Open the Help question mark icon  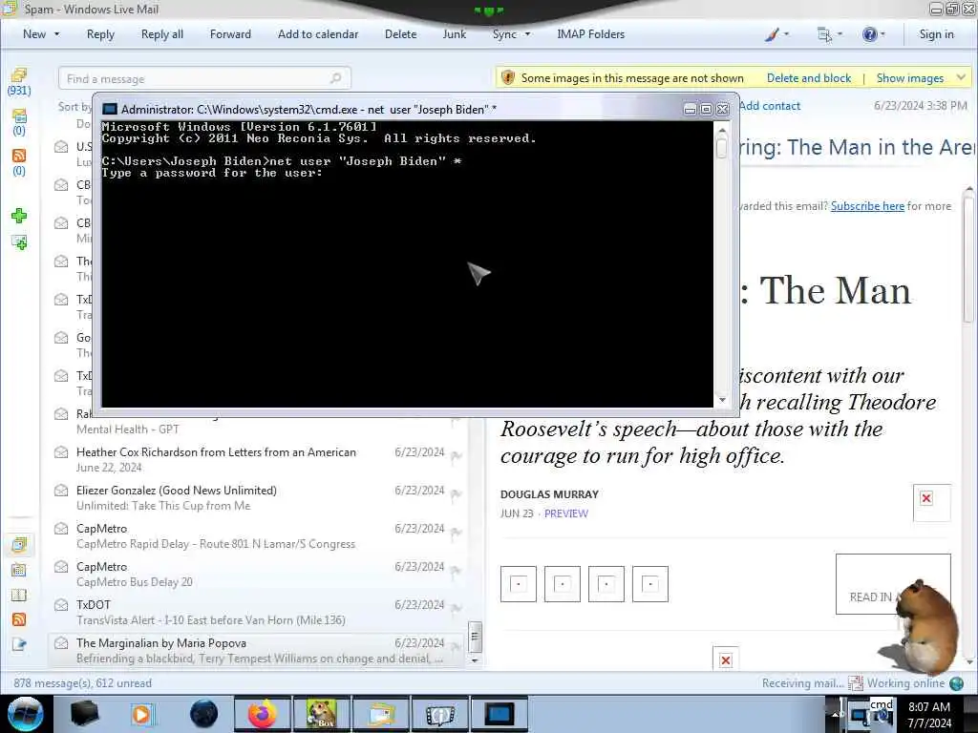[x=869, y=34]
